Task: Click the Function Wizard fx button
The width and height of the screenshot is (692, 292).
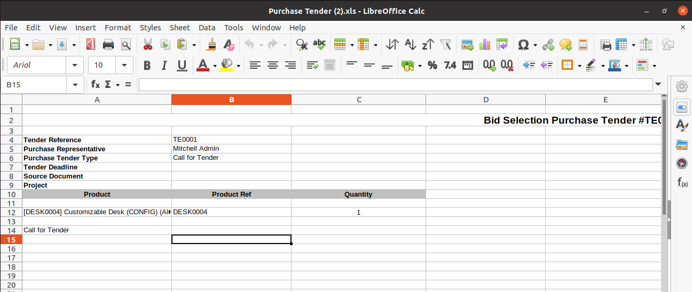Action: point(95,84)
